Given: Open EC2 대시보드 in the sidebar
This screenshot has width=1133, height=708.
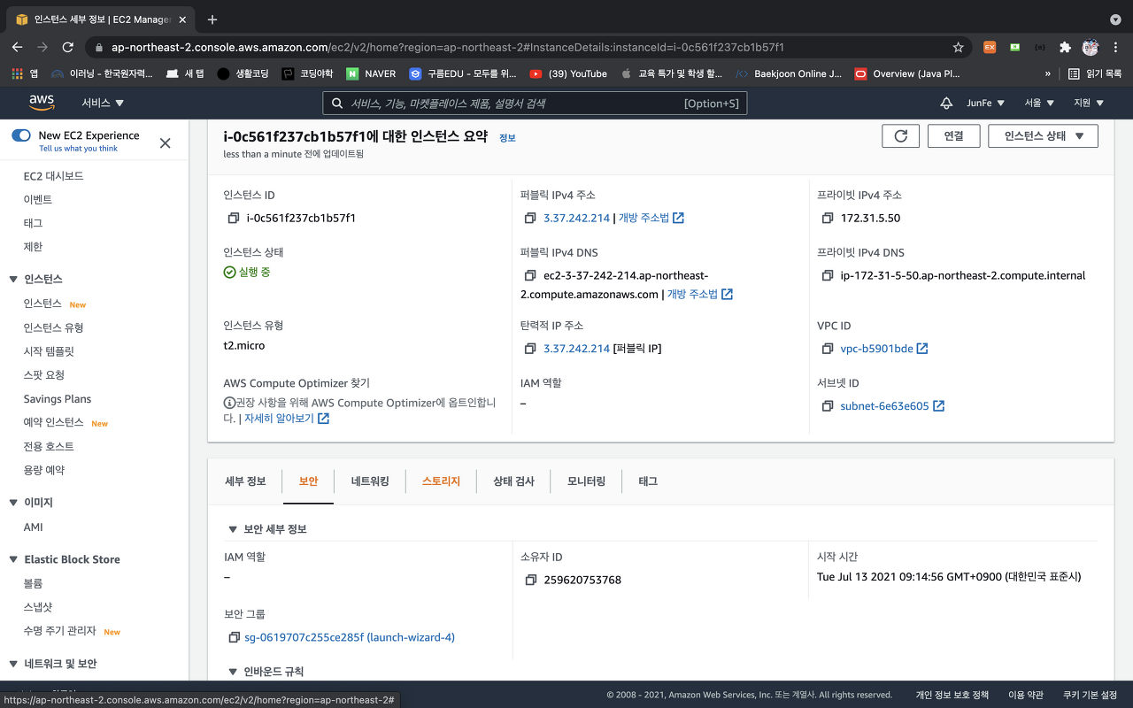Looking at the screenshot, I should coord(53,176).
